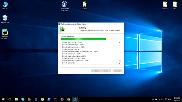Open the Windows Start menu
The image size is (182, 102).
(3, 99)
